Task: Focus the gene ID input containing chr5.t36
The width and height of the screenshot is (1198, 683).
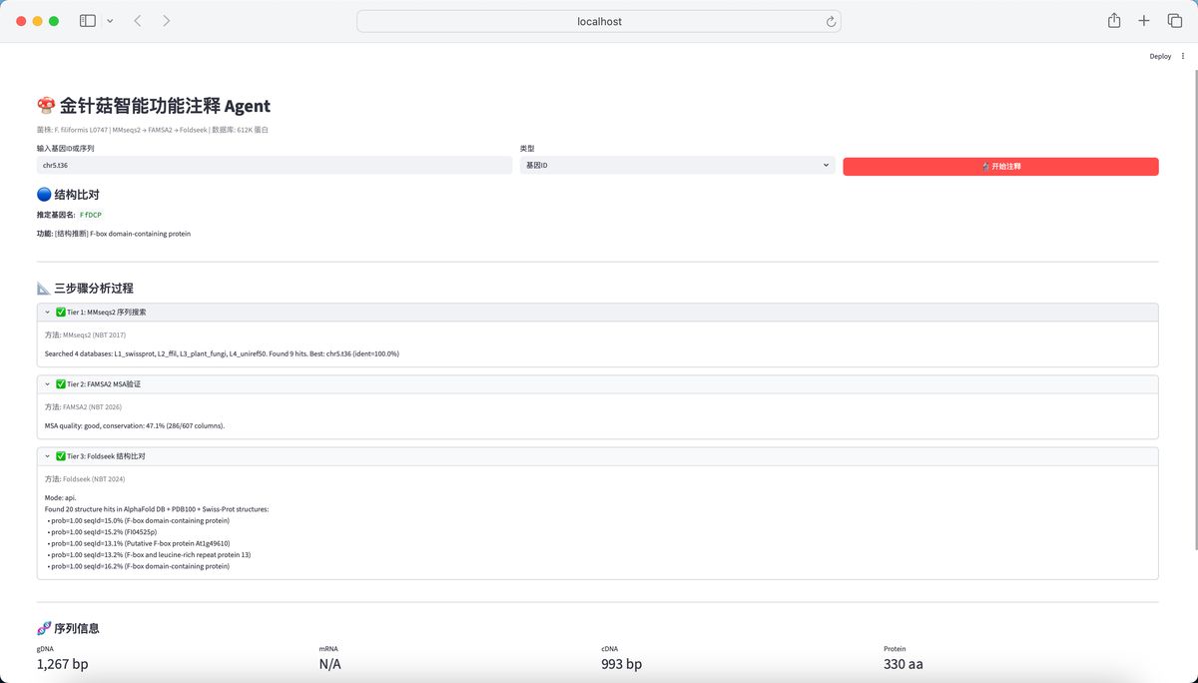Action: (275, 166)
